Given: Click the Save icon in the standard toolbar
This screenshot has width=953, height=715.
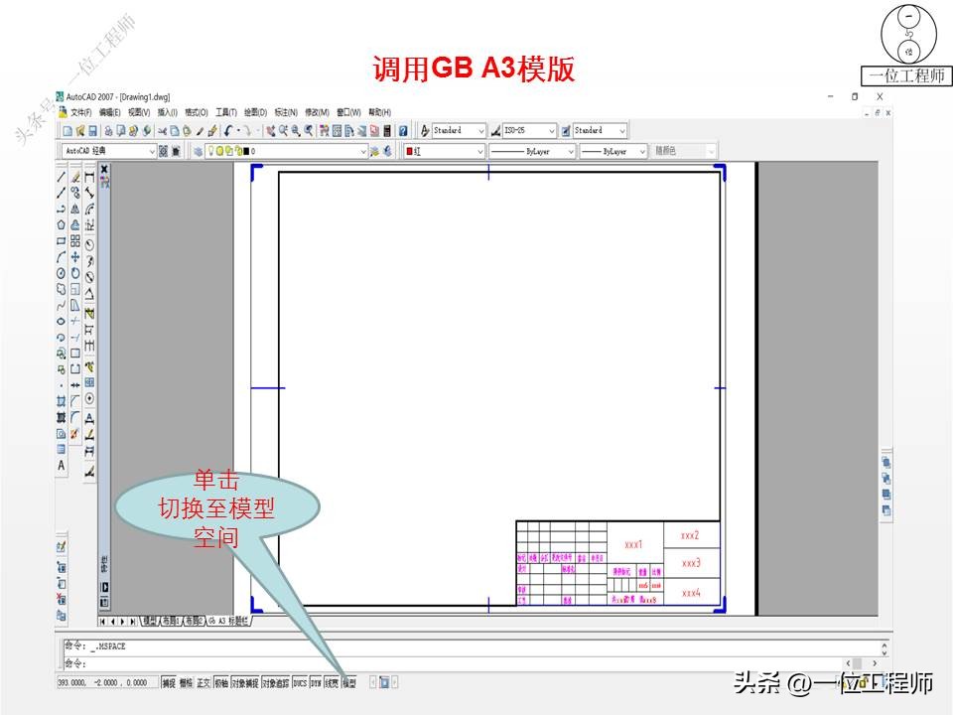Looking at the screenshot, I should [x=92, y=130].
